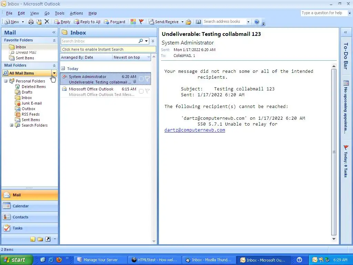
Task: Open the Junk E-mail folder
Action: pyautogui.click(x=31, y=103)
